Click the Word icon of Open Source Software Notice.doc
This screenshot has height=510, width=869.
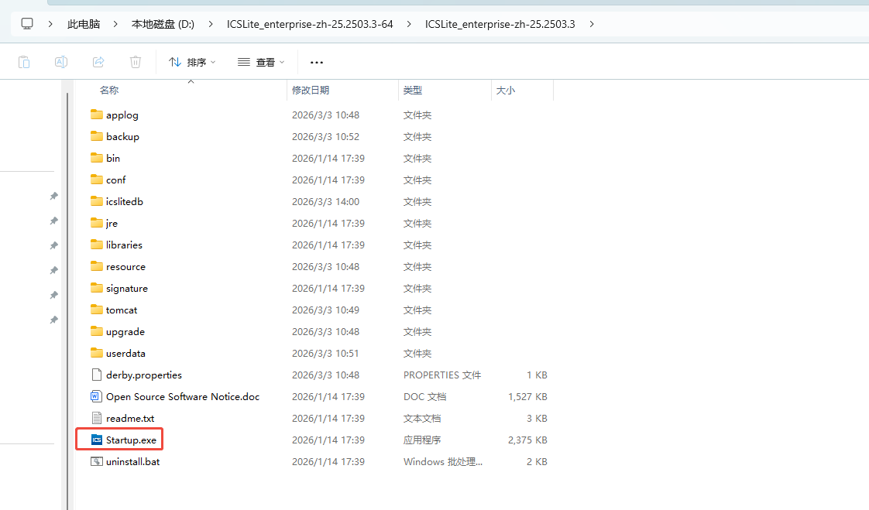(97, 396)
